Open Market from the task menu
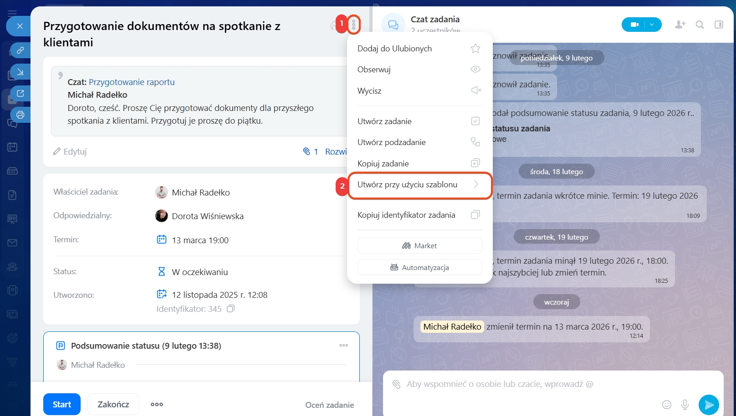Viewport: 736px width, 416px height. pos(419,246)
